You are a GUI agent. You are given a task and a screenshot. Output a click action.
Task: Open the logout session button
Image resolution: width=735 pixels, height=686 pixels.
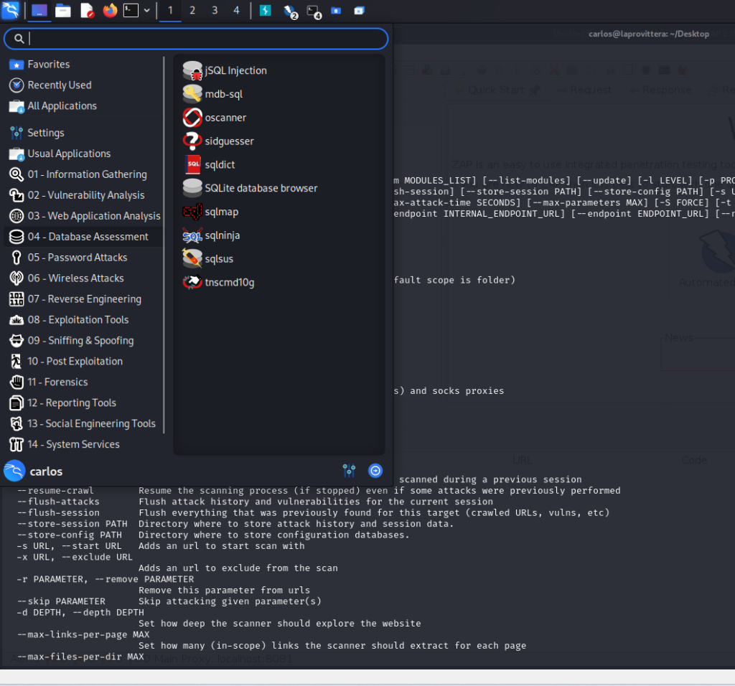coord(375,471)
